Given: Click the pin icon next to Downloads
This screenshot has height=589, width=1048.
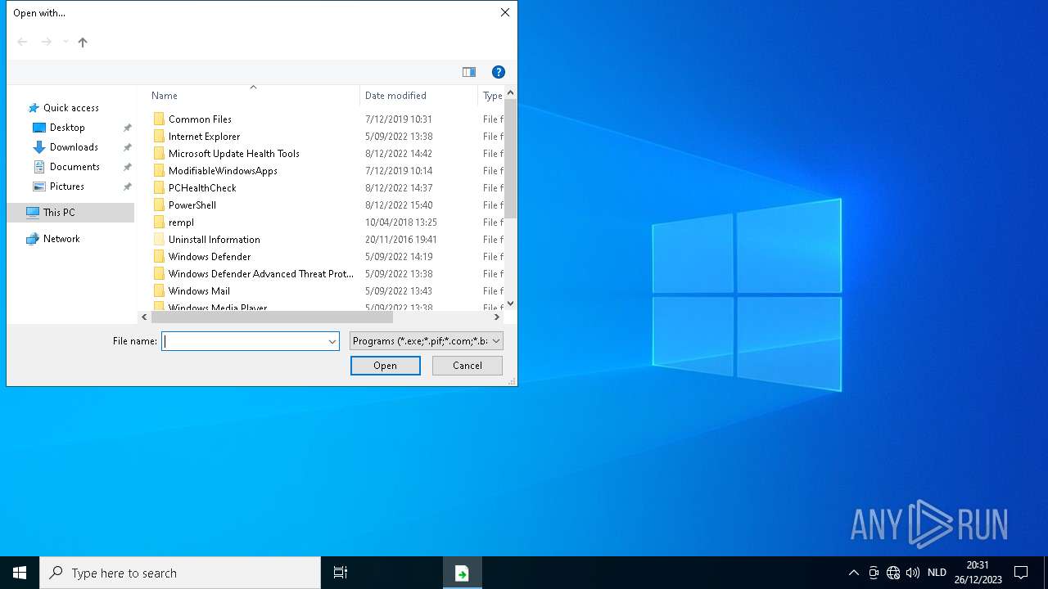Looking at the screenshot, I should click(x=127, y=147).
